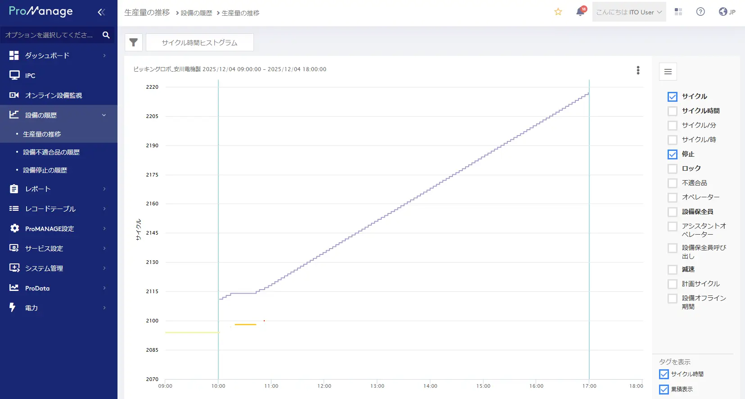Click the hamburger legend menu icon
Image resolution: width=745 pixels, height=399 pixels.
[668, 72]
